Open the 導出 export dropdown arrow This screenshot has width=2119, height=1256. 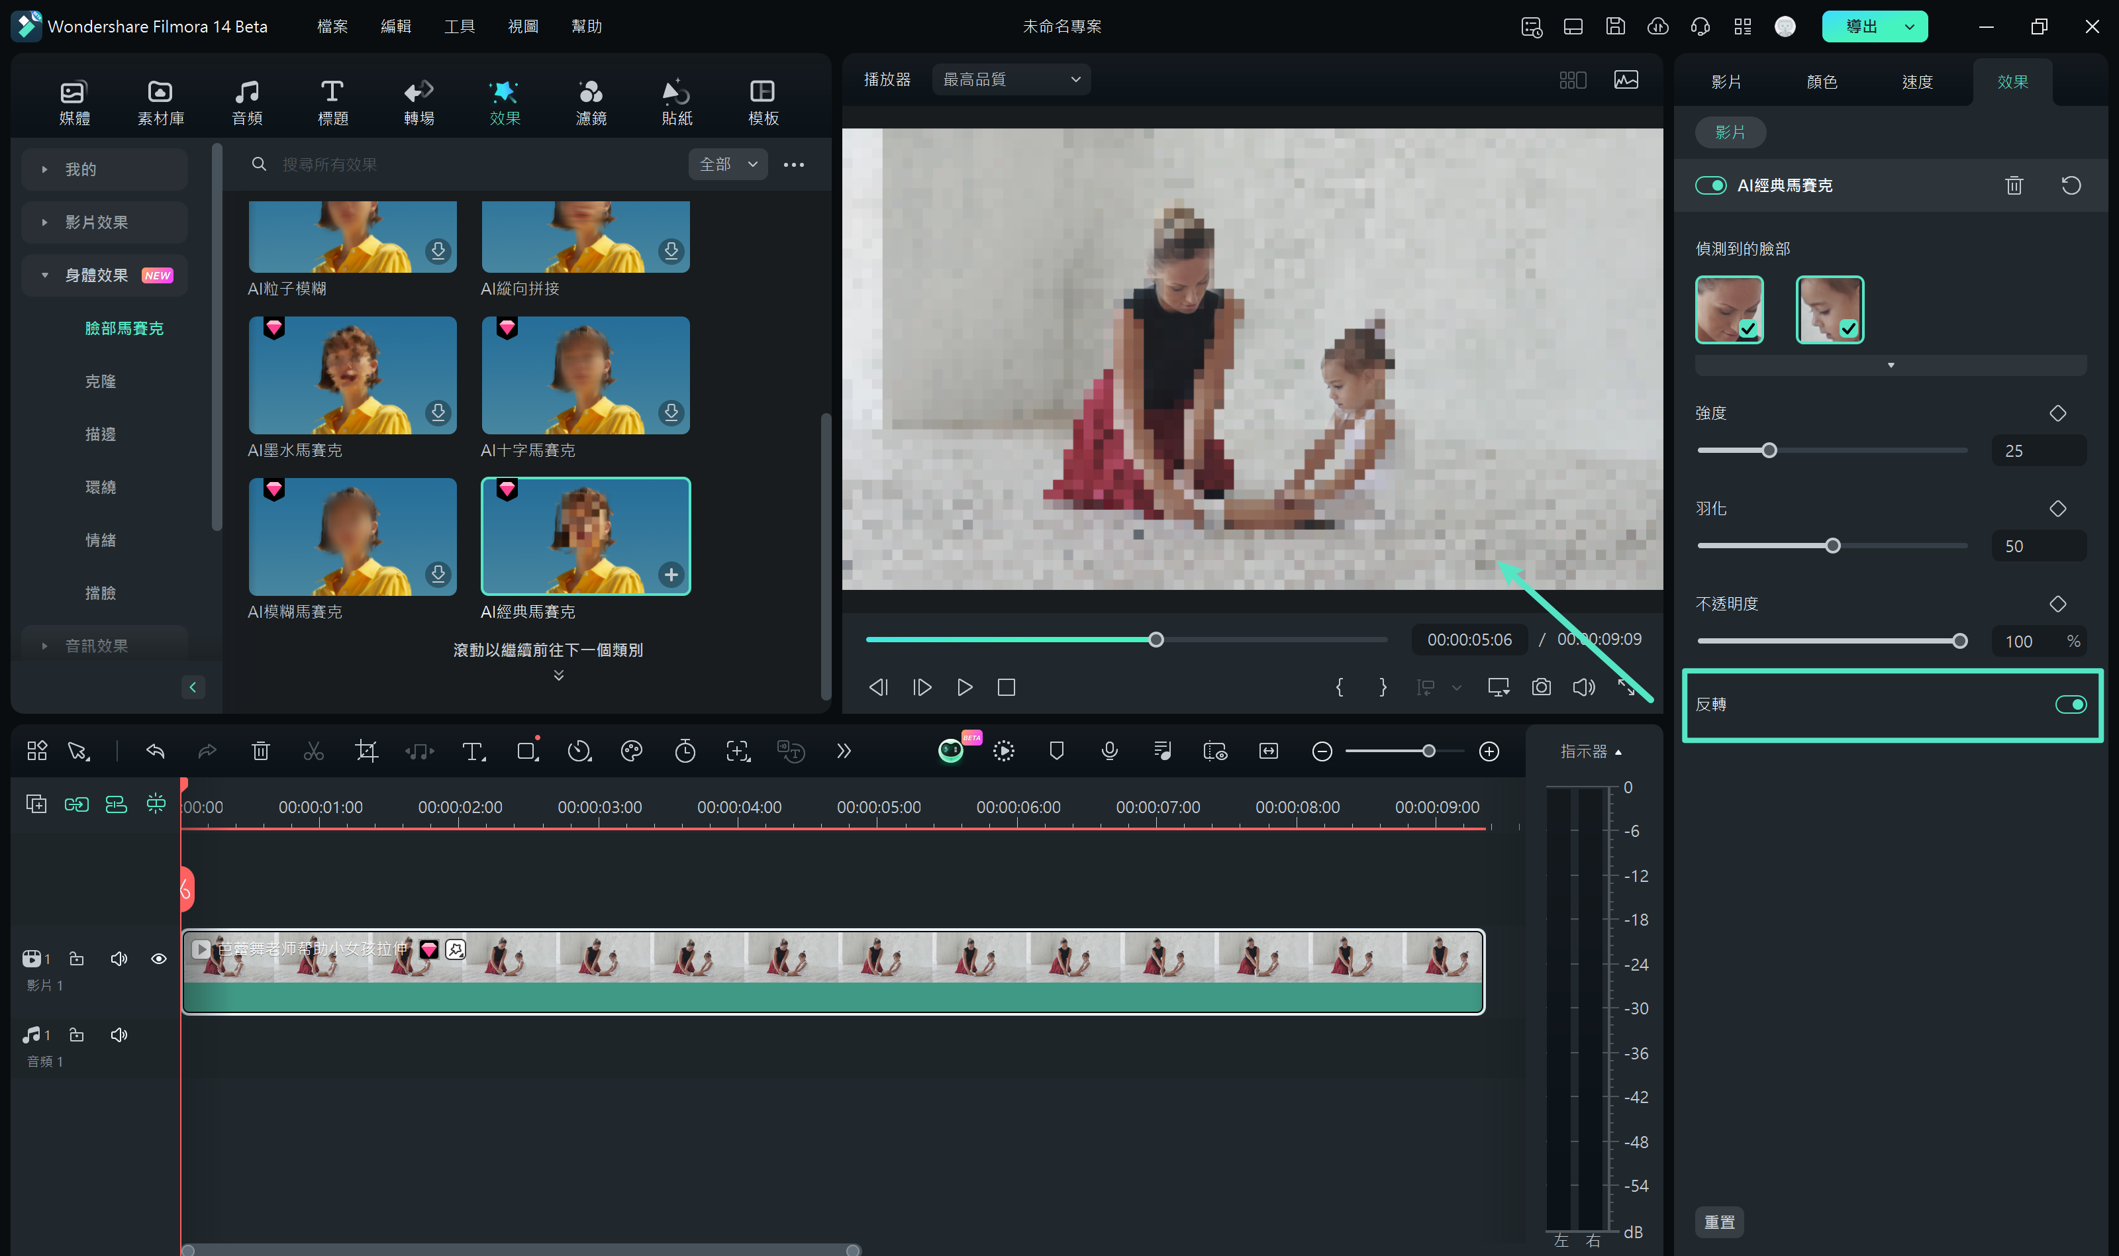coord(1908,26)
